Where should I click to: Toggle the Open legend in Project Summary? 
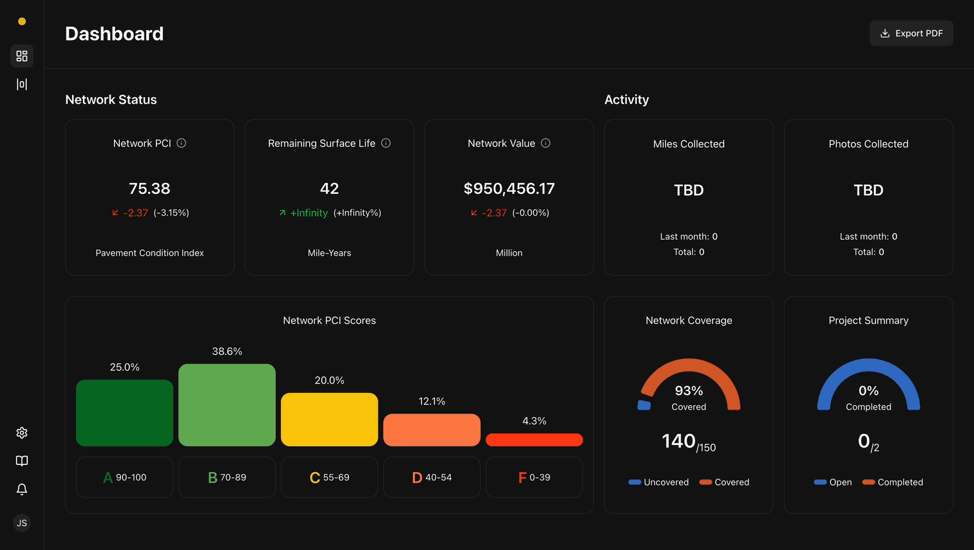click(833, 482)
